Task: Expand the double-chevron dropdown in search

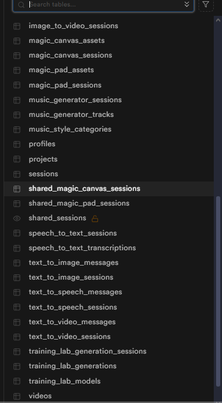Action: (187, 4)
